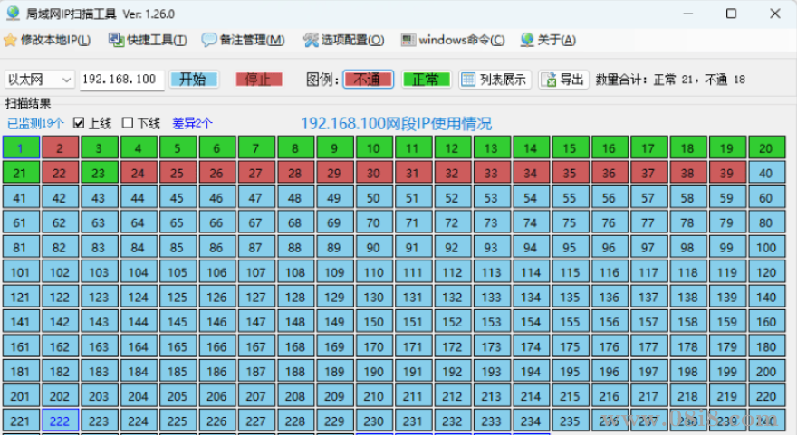797x435 pixels.
Task: Open the 快捷工具(T) menu
Action: click(x=148, y=40)
